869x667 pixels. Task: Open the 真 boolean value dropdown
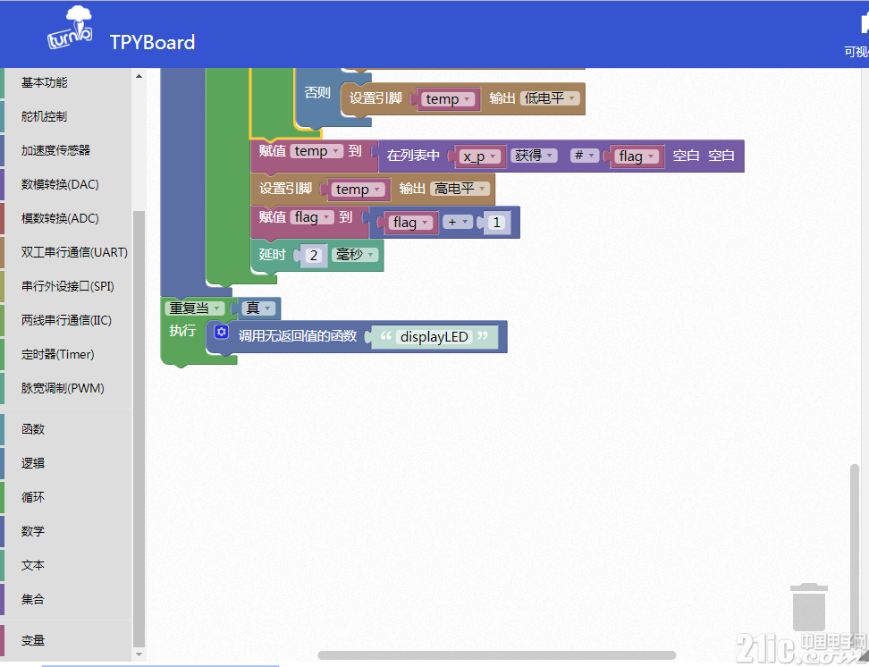click(258, 308)
